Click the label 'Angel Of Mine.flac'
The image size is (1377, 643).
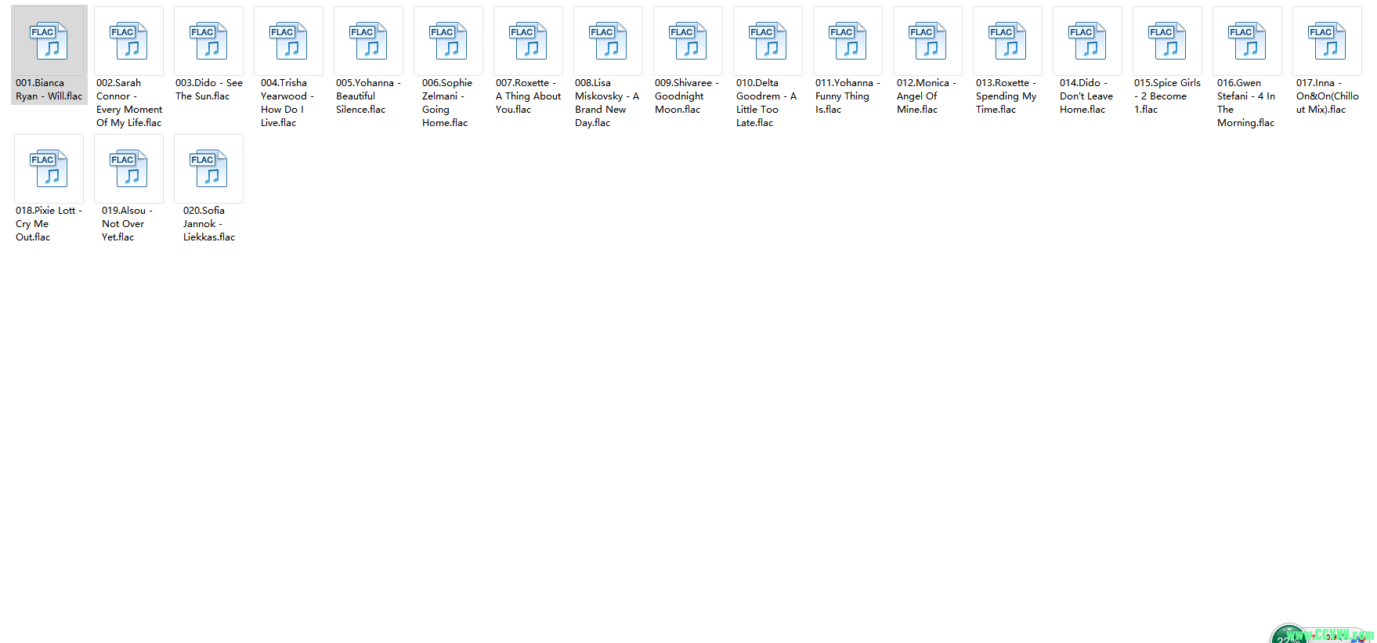pyautogui.click(x=917, y=103)
